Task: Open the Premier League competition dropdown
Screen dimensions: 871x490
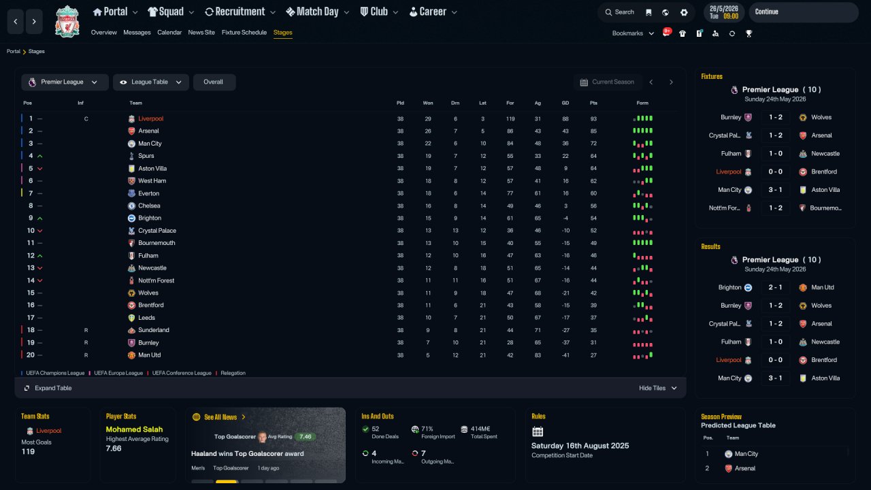Action: coord(65,82)
